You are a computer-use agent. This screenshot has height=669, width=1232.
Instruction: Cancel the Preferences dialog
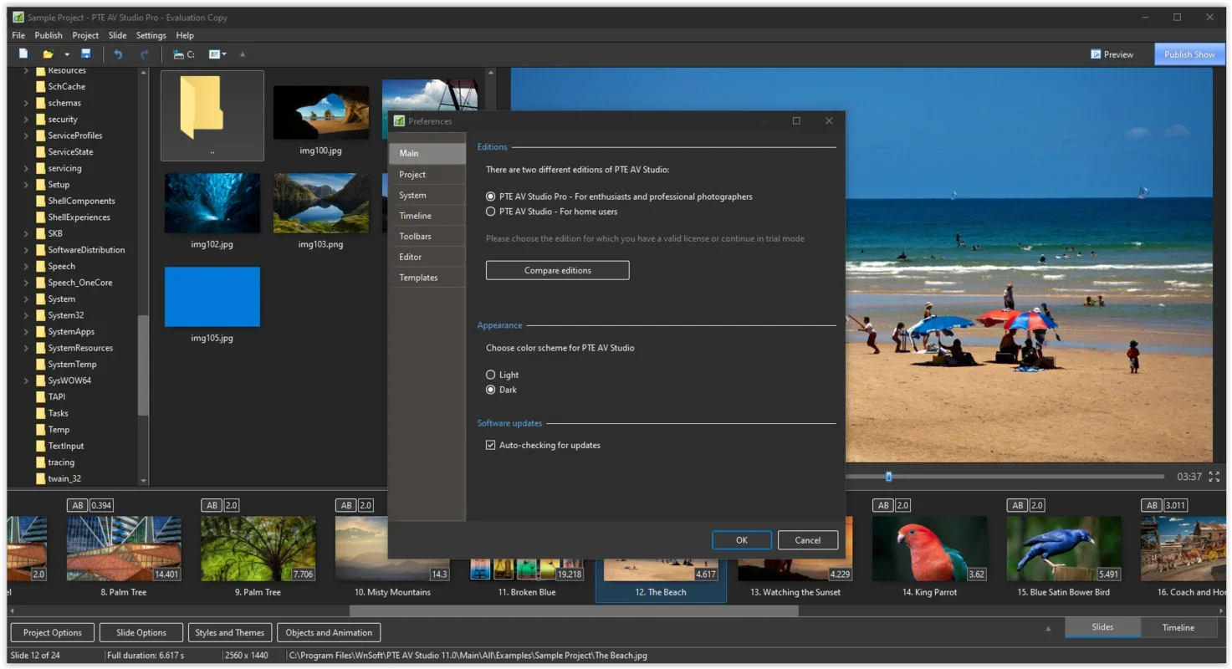808,540
